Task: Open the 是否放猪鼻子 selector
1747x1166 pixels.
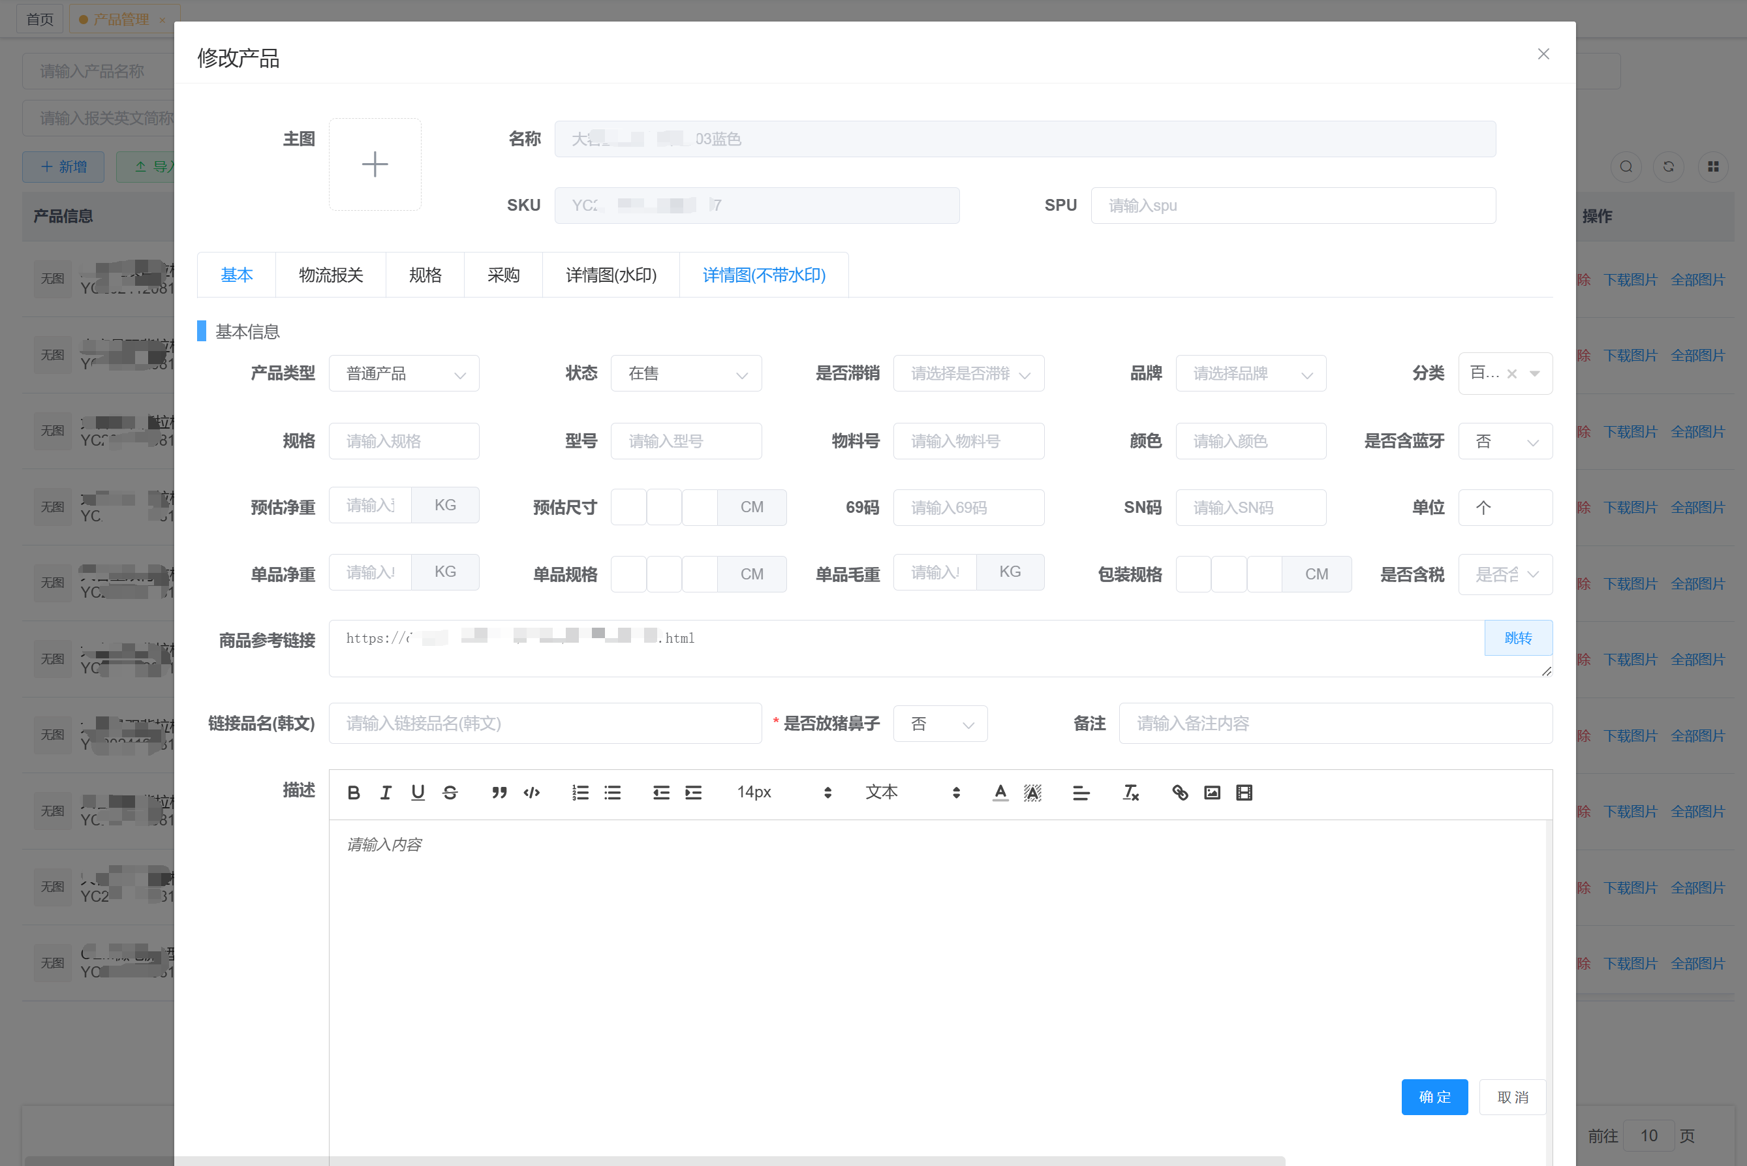Action: [940, 724]
